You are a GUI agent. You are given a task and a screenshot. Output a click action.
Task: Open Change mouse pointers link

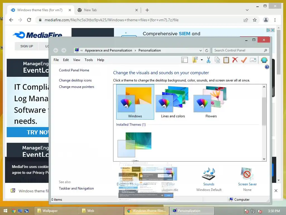77,87
